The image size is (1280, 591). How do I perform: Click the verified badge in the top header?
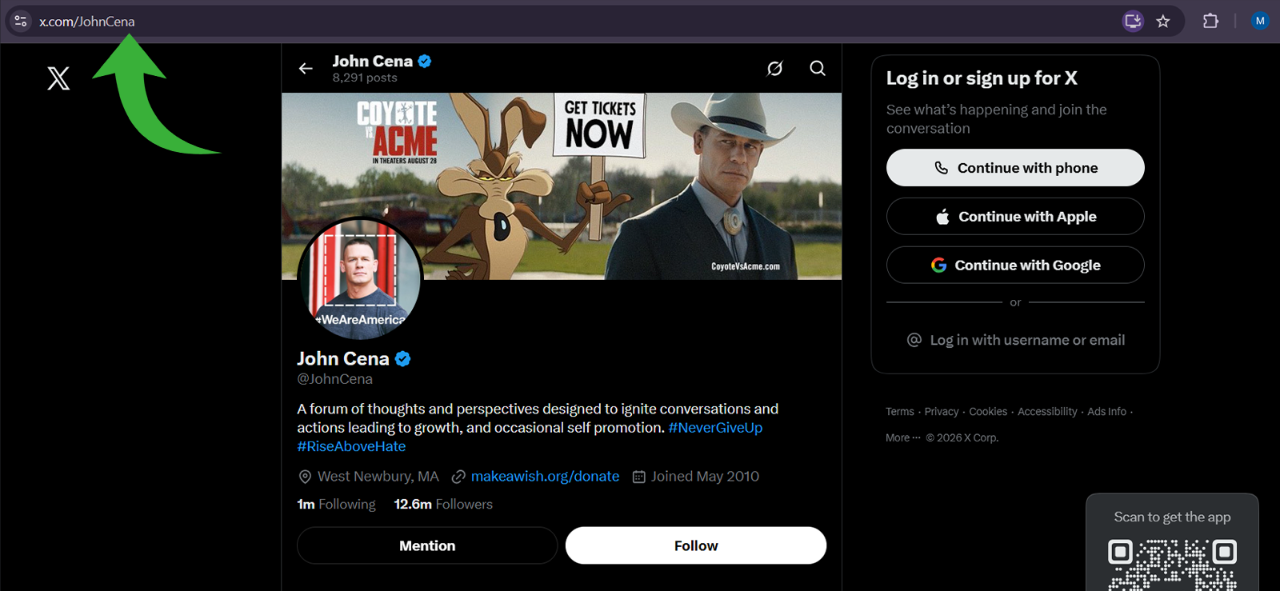point(425,61)
